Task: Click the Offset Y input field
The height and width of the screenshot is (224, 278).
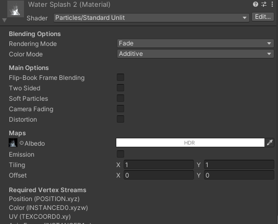Action: pos(239,175)
